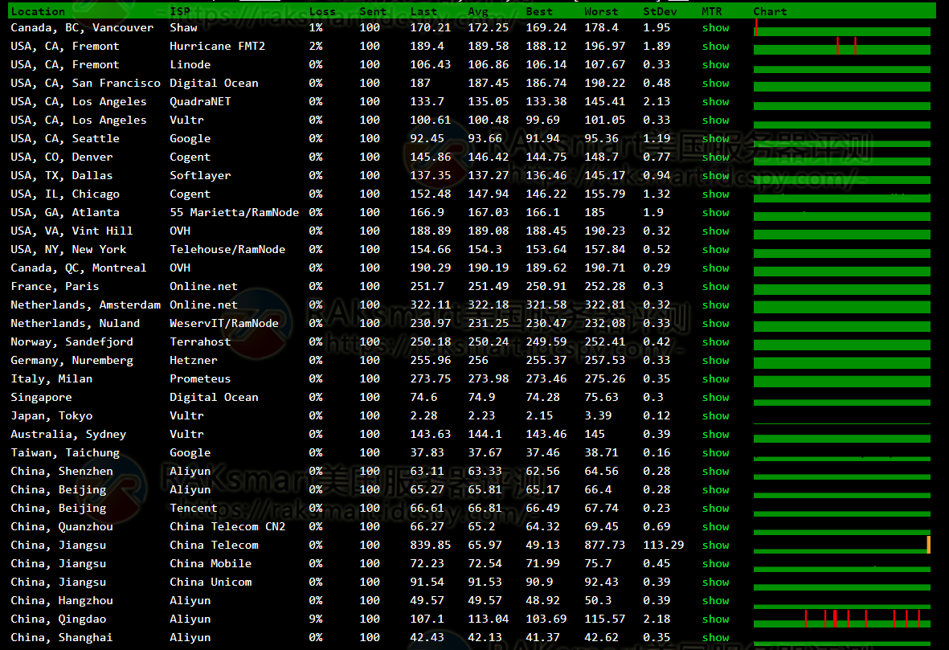This screenshot has height=650, width=949.
Task: Select the '839.85' last ping value
Action: [431, 545]
